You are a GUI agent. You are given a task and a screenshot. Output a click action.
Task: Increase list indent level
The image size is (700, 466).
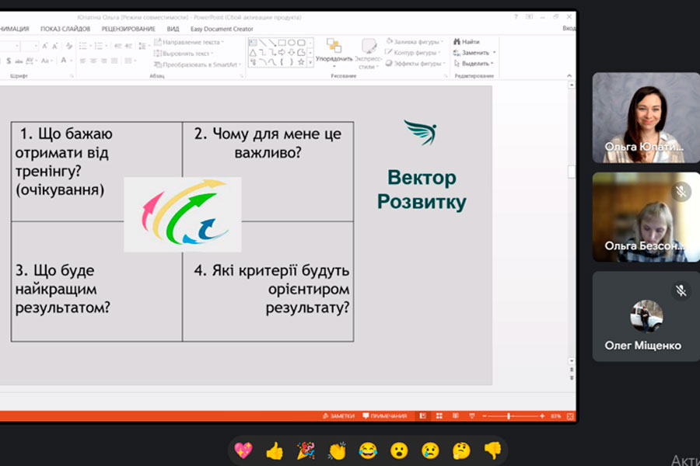pyautogui.click(x=128, y=46)
